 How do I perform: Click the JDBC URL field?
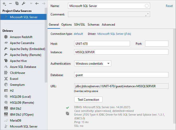pos(121,86)
